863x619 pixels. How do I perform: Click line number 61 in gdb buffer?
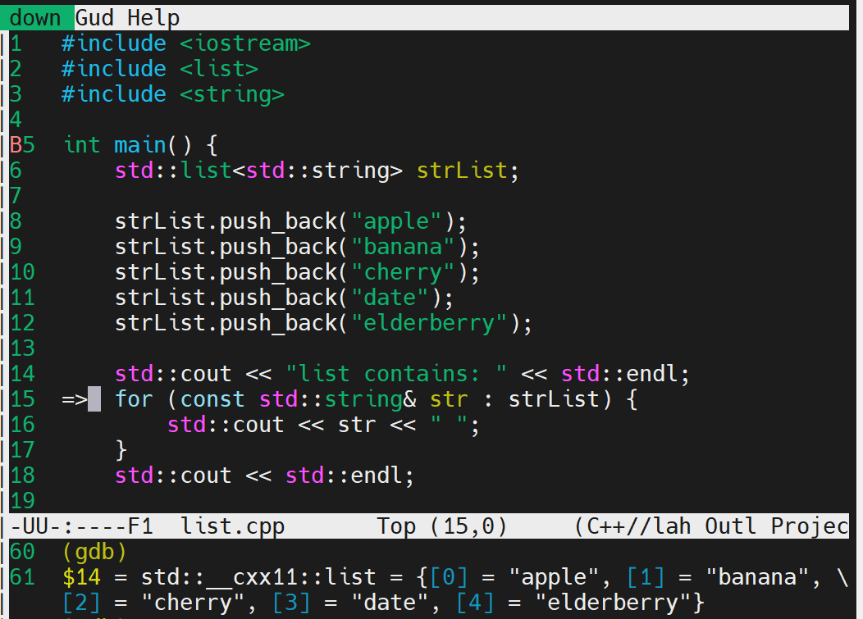coord(22,577)
